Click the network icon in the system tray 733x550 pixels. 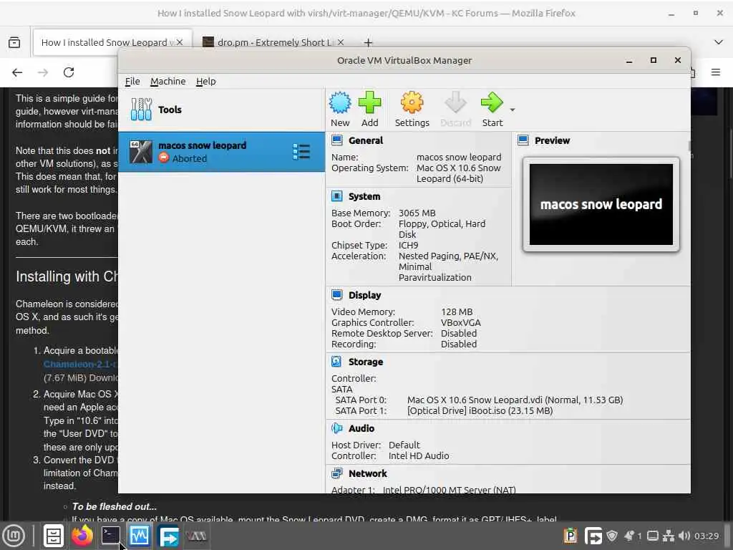coord(669,536)
